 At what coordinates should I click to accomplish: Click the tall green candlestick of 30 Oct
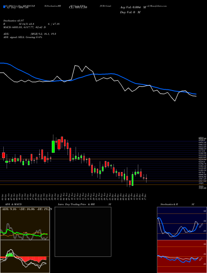[x=53, y=146]
